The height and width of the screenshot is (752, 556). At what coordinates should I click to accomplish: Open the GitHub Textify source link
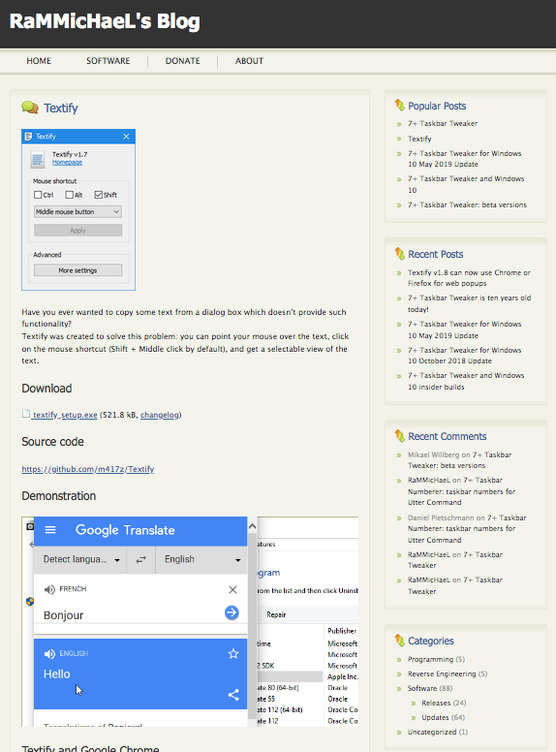click(x=88, y=469)
